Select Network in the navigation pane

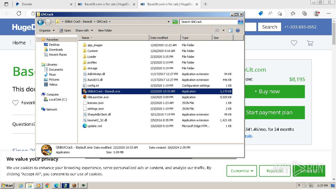pyautogui.click(x=52, y=109)
